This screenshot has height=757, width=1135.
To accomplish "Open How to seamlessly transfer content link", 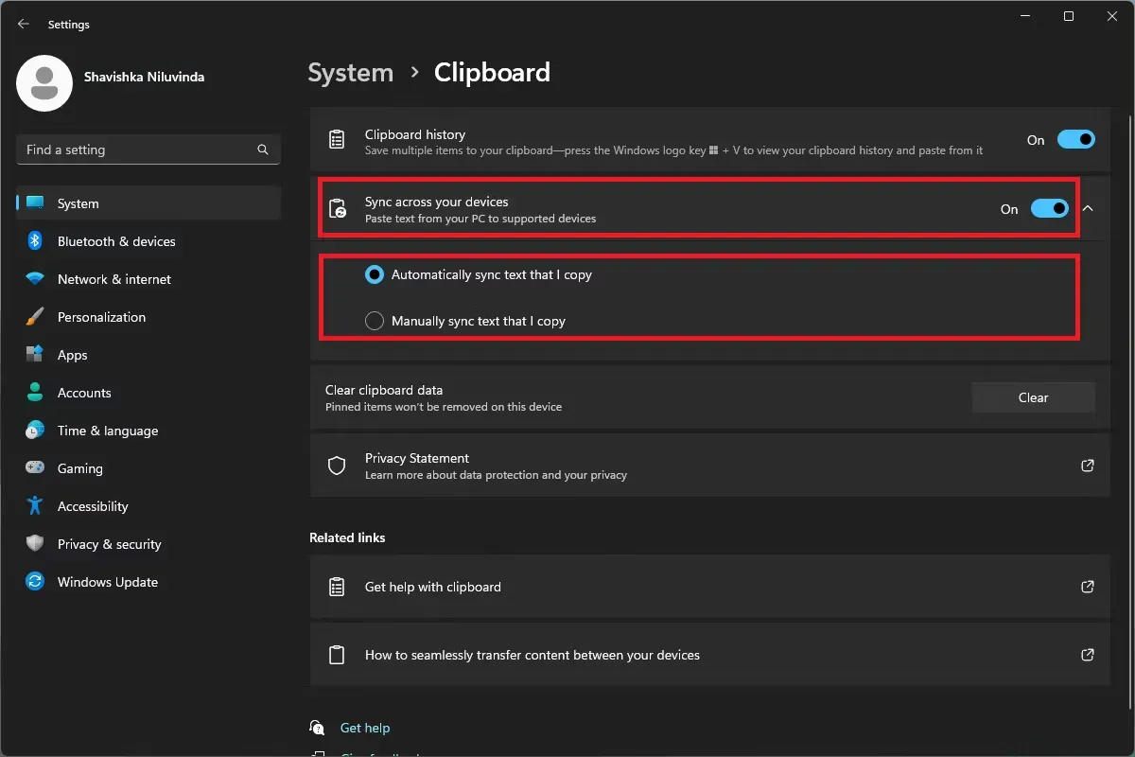I will [709, 655].
